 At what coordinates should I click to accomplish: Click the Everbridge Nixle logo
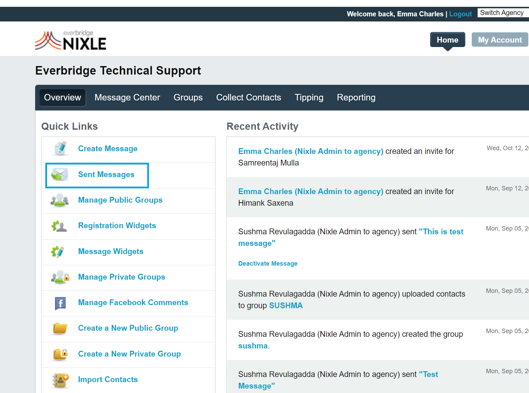71,40
